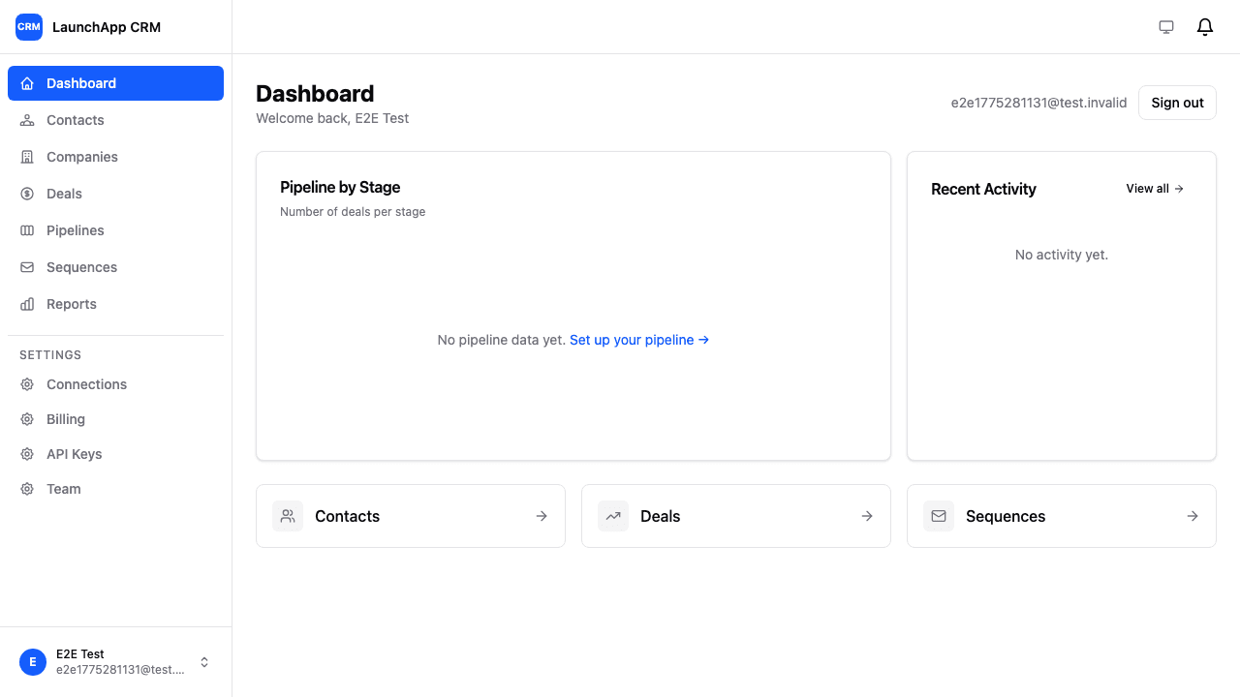The height and width of the screenshot is (697, 1240).
Task: Expand the E2E Test account chevron
Action: click(x=204, y=662)
